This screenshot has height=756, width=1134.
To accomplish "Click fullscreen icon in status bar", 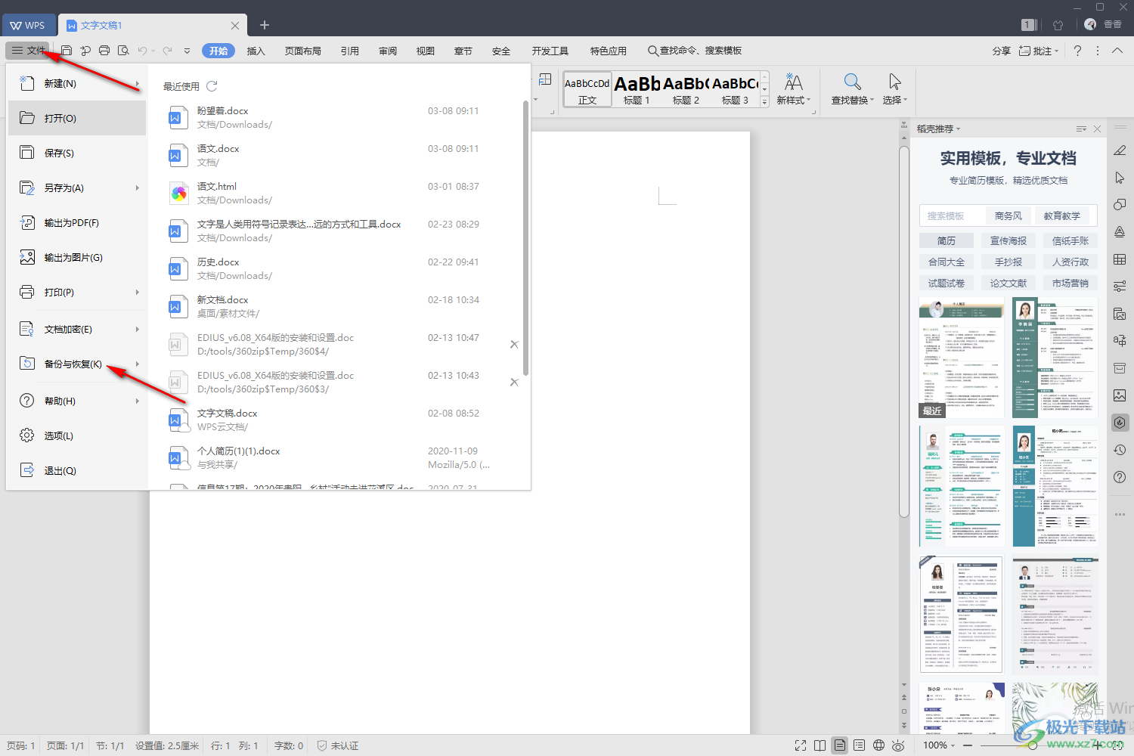I will point(801,745).
